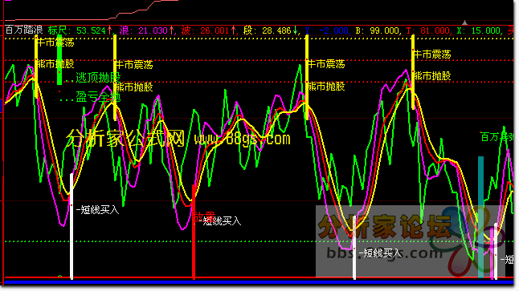The width and height of the screenshot is (519, 291).
Task: Select the white buy-signal bar over the watermark
Action: tap(354, 248)
